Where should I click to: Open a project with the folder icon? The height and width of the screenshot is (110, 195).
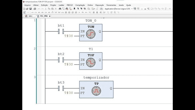click(27, 9)
